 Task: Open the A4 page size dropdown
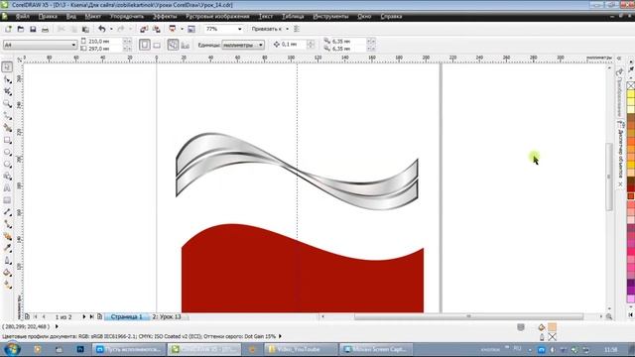73,45
